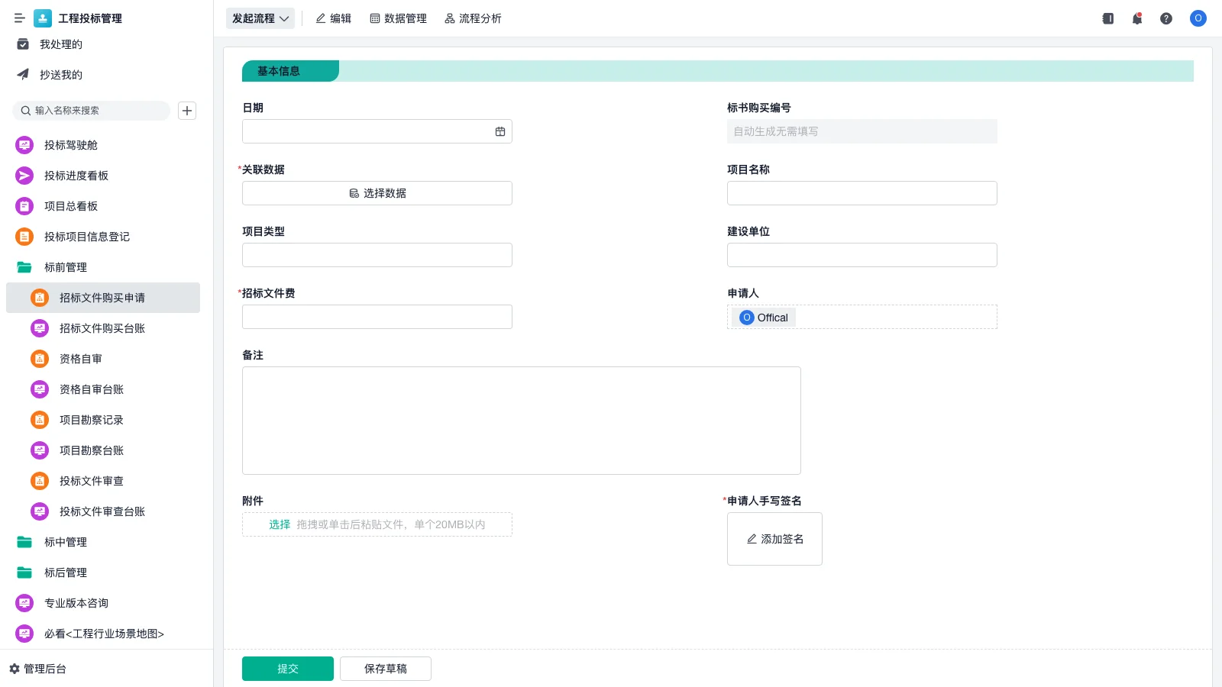Switch to 编辑 mode

click(x=334, y=18)
